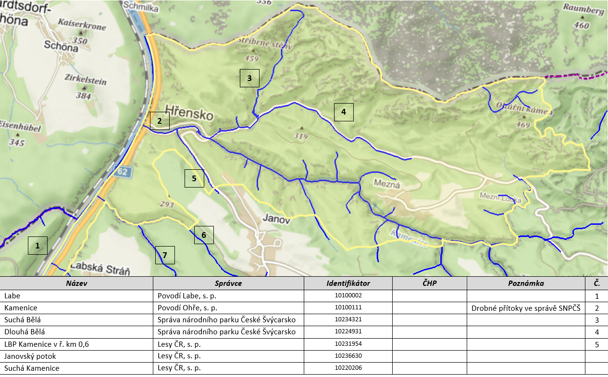This screenshot has height=377, width=608.
Task: Click the Identifikátor column header
Action: point(348,283)
